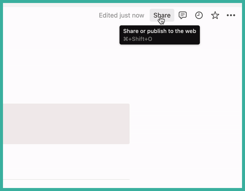Open the page comments panel
The image size is (245, 191).
(x=183, y=15)
